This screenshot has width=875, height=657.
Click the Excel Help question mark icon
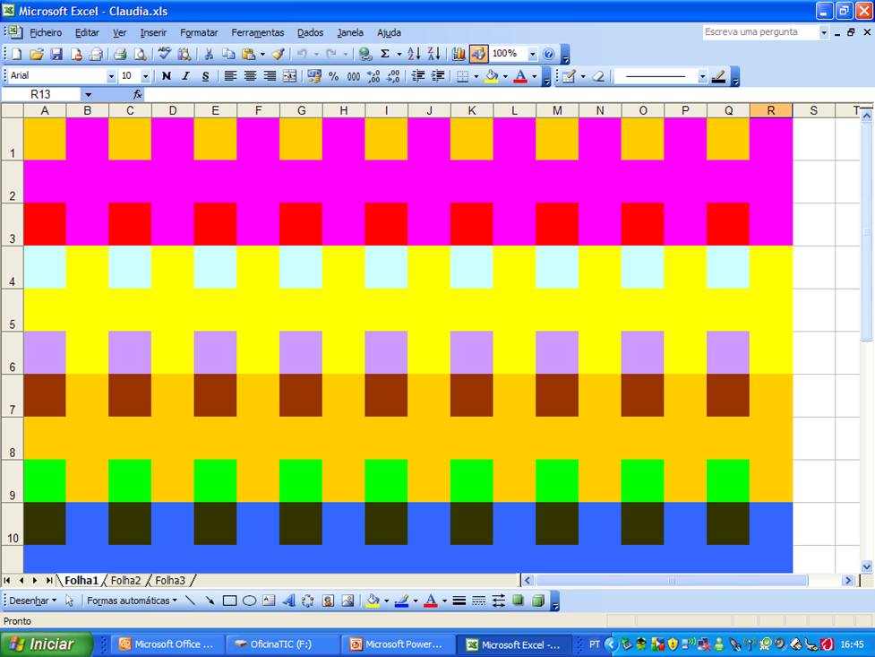[x=548, y=54]
